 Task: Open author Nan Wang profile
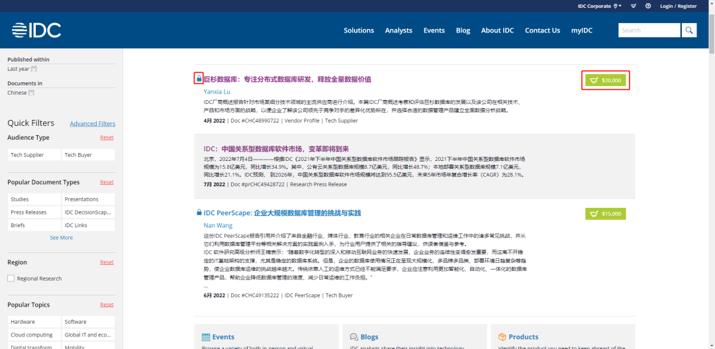tap(218, 225)
